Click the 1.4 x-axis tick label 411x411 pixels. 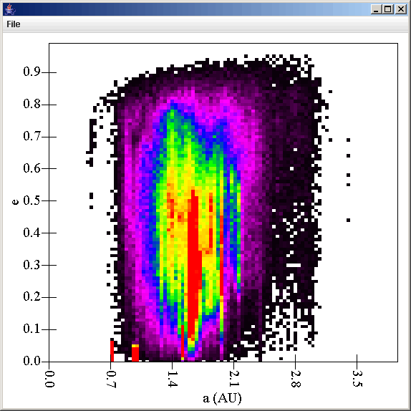click(173, 379)
